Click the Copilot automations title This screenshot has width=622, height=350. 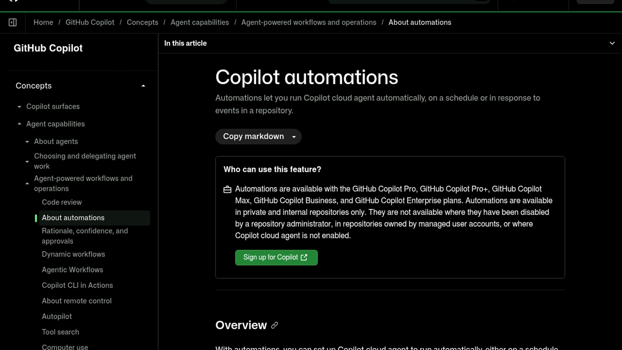(x=307, y=77)
